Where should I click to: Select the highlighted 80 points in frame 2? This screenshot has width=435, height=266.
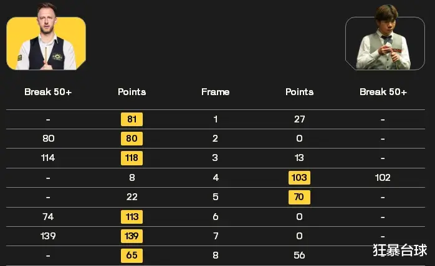131,139
